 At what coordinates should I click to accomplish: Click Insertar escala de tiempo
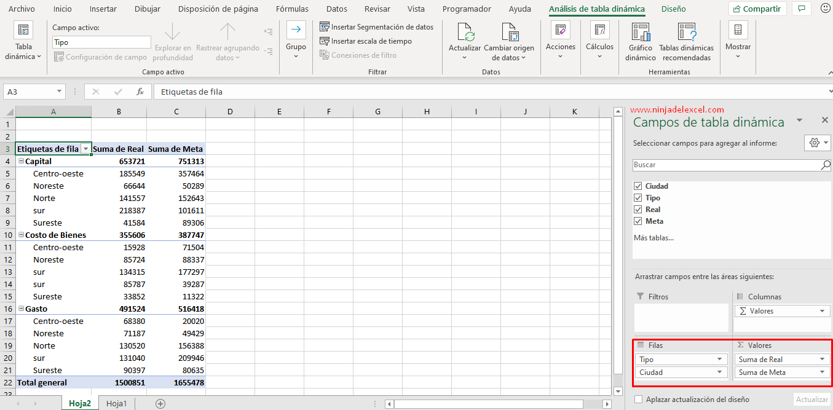click(x=366, y=41)
